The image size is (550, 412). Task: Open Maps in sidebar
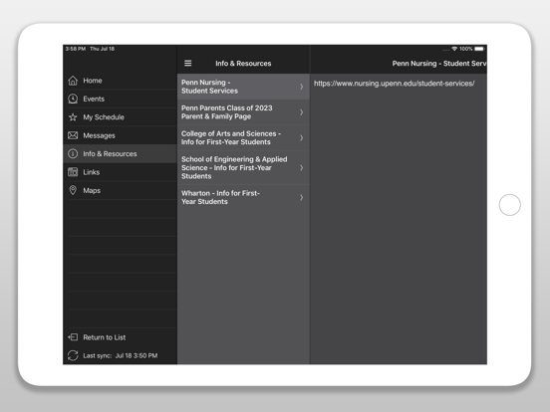[120, 190]
